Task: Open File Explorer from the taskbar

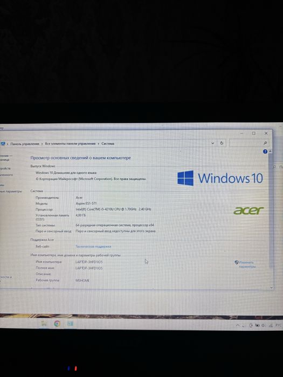Action: pyautogui.click(x=44, y=323)
